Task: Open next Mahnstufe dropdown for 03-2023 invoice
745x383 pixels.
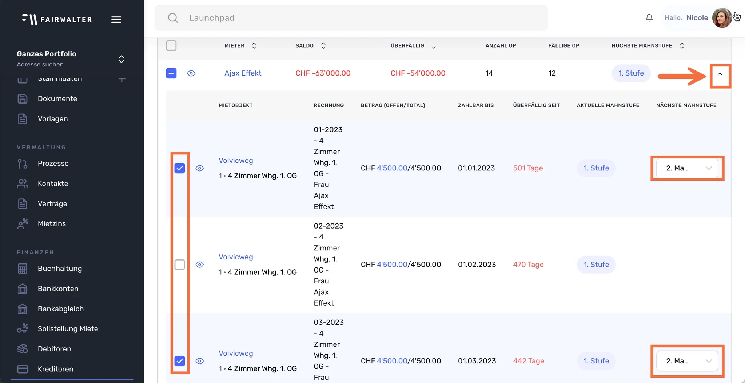Action: [687, 361]
